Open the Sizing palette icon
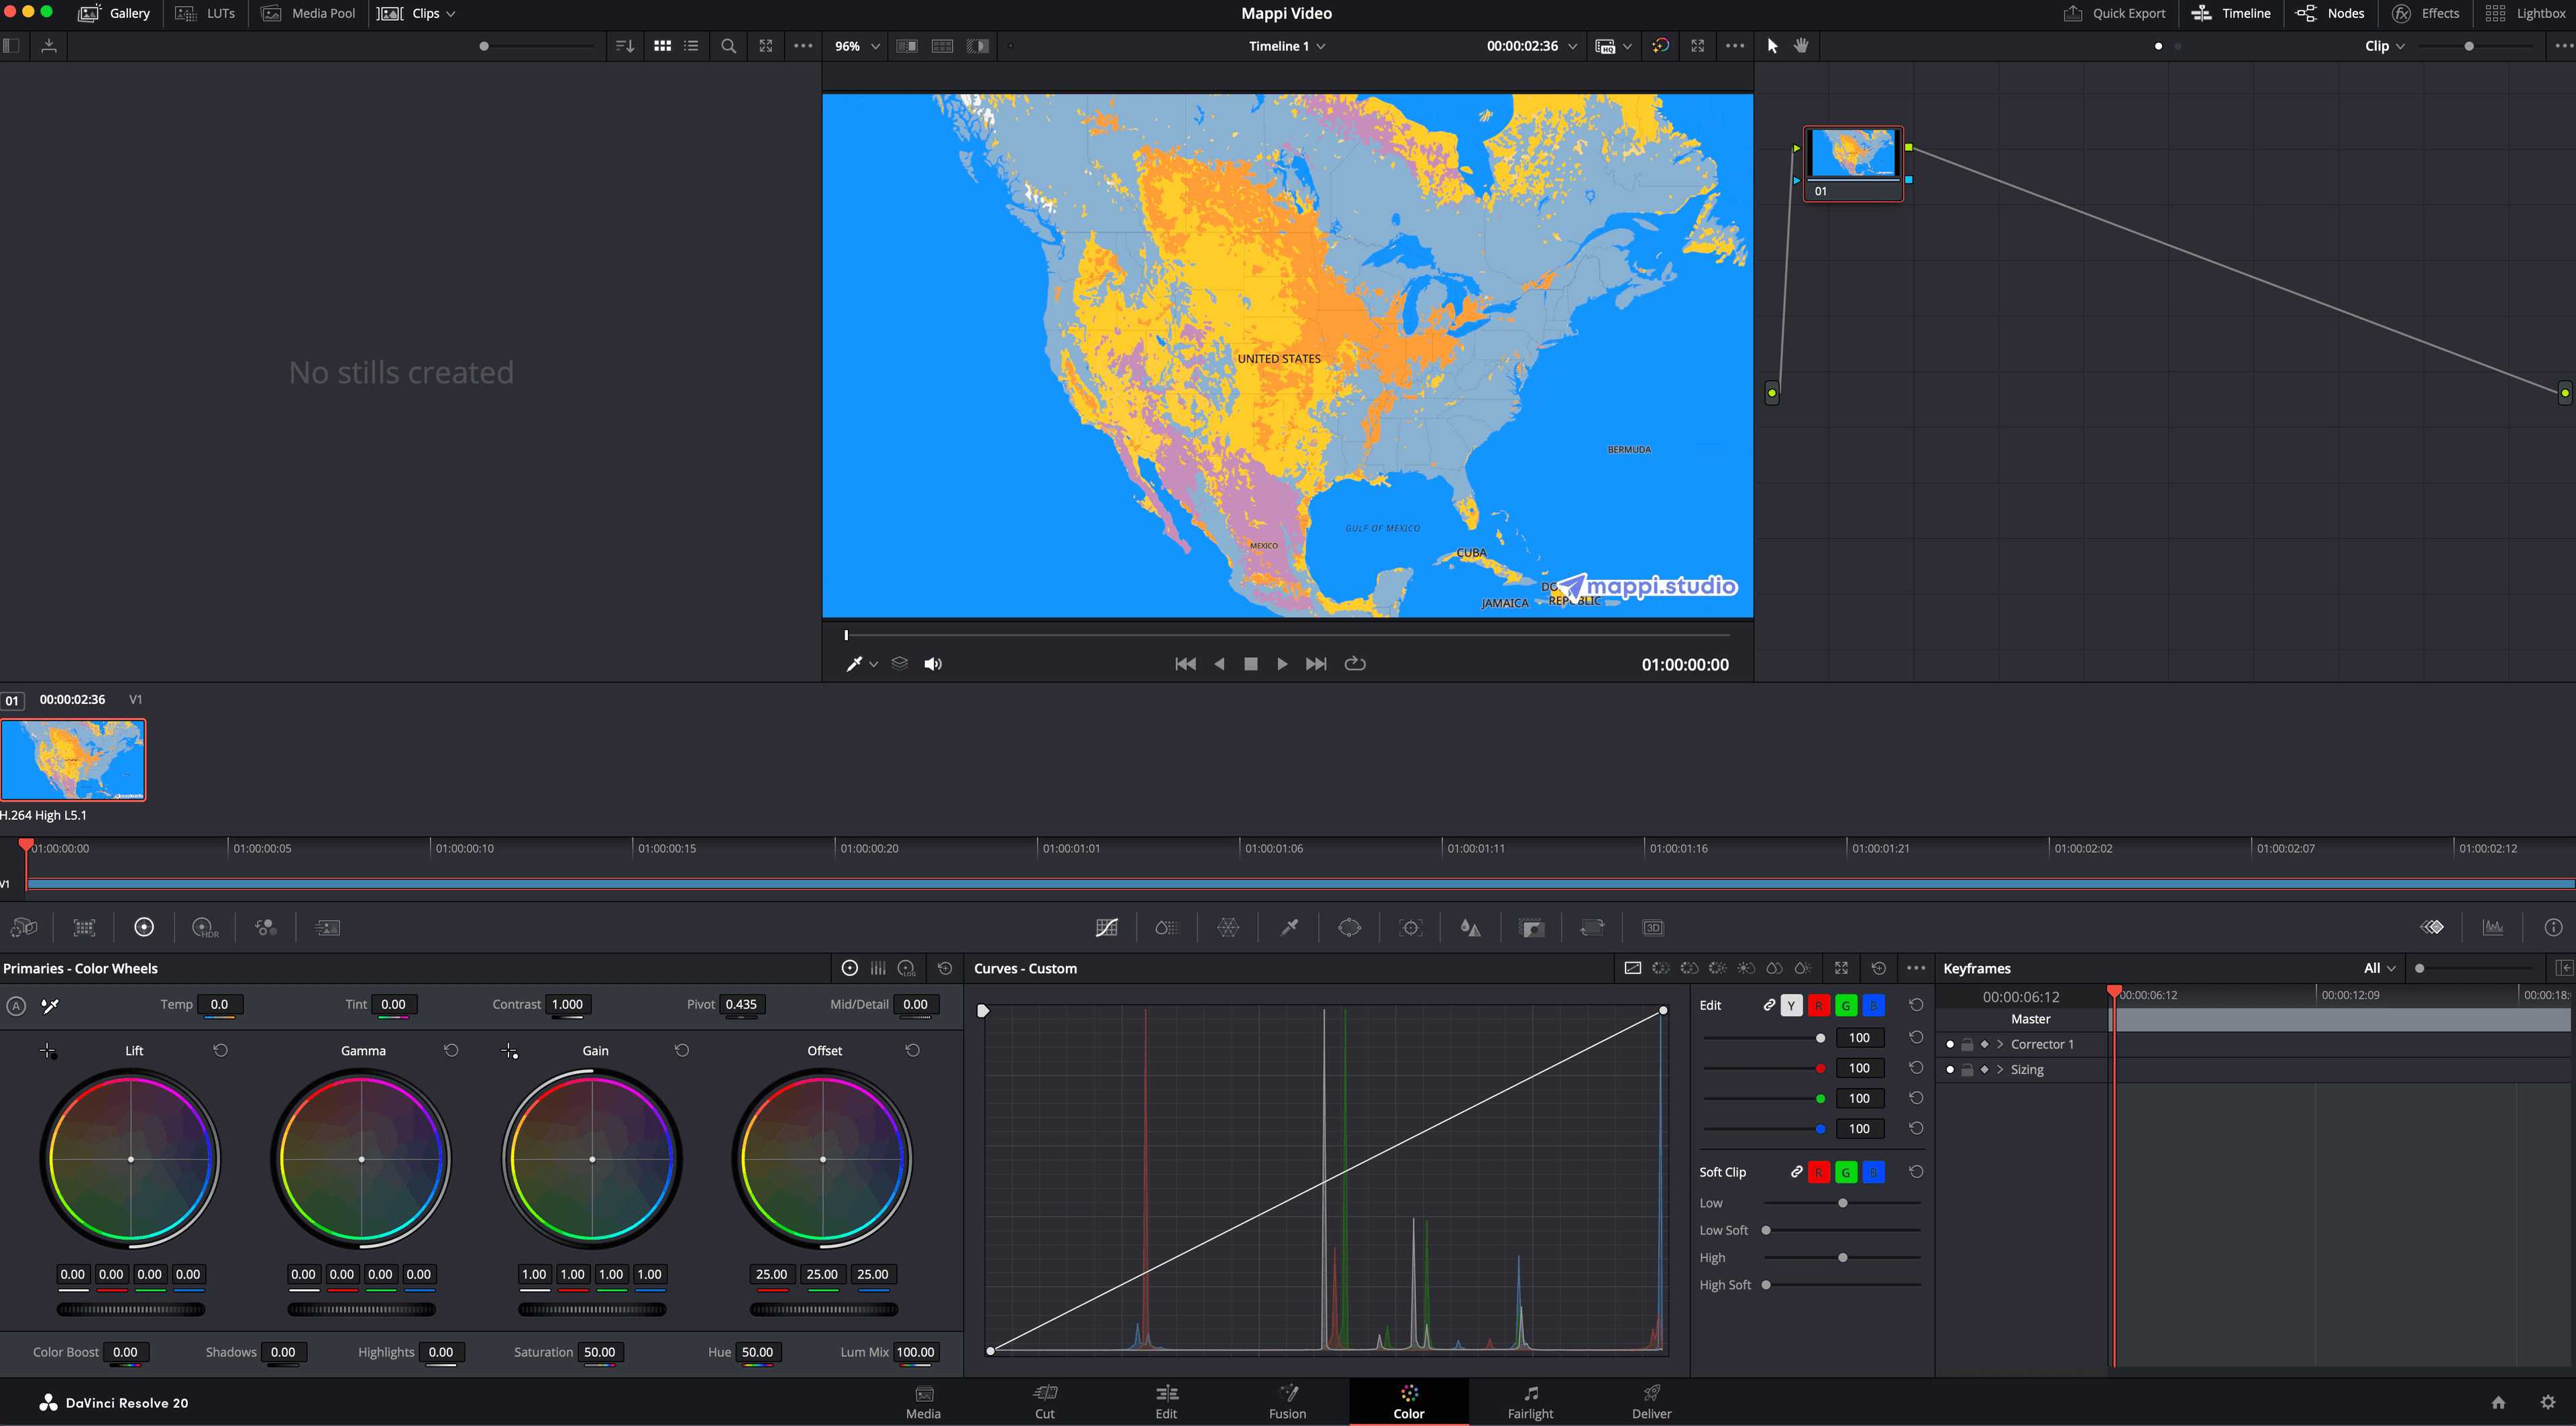2576x1426 pixels. click(1592, 927)
